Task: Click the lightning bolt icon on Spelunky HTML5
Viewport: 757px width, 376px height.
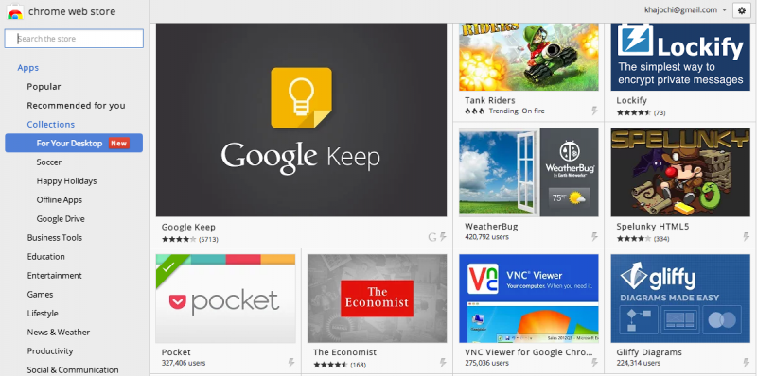Action: 747,237
